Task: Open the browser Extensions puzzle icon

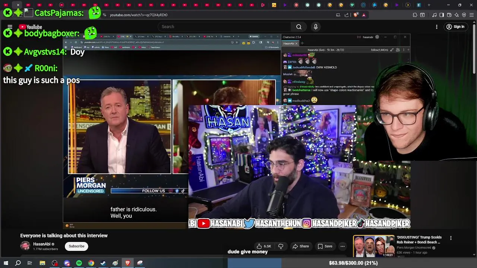Action: [x=415, y=15]
